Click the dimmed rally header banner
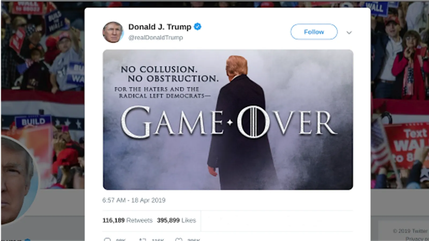This screenshot has width=429, height=241. pos(42,80)
